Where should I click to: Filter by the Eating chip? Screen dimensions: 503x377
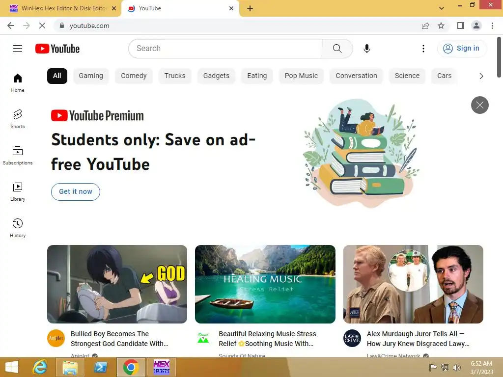[x=257, y=76]
